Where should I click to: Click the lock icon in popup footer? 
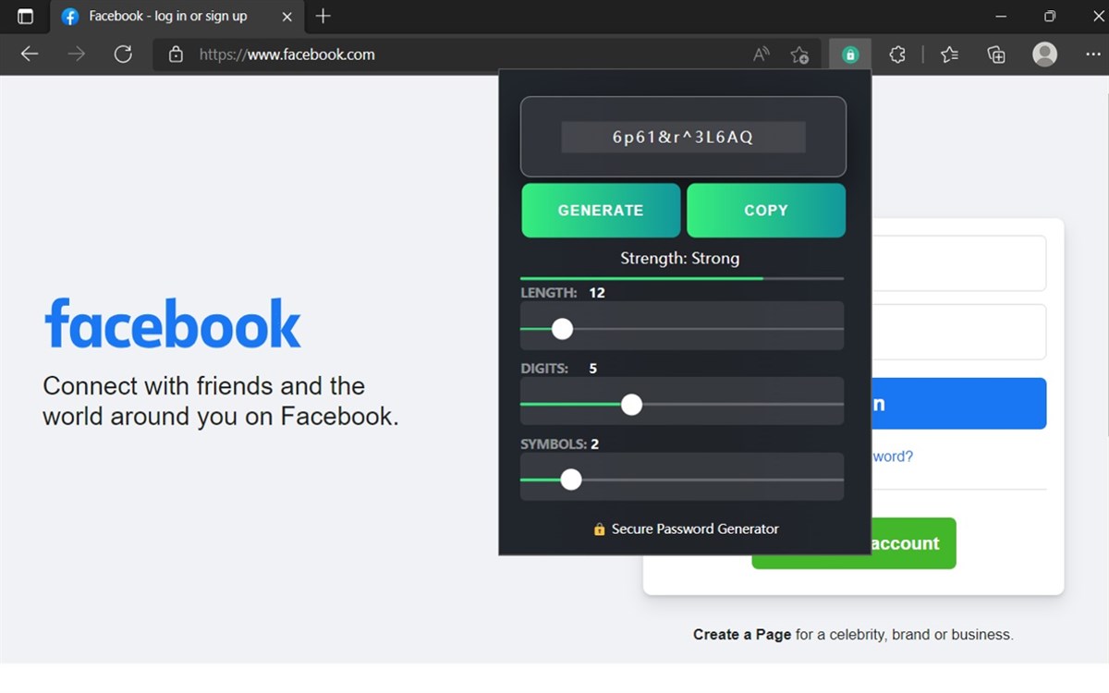pyautogui.click(x=599, y=529)
